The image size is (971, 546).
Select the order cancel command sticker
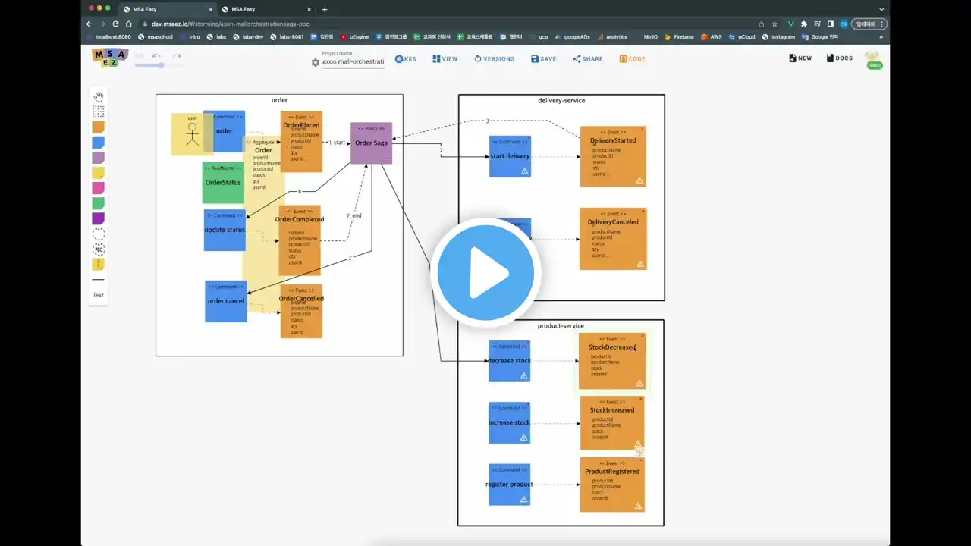pos(226,301)
